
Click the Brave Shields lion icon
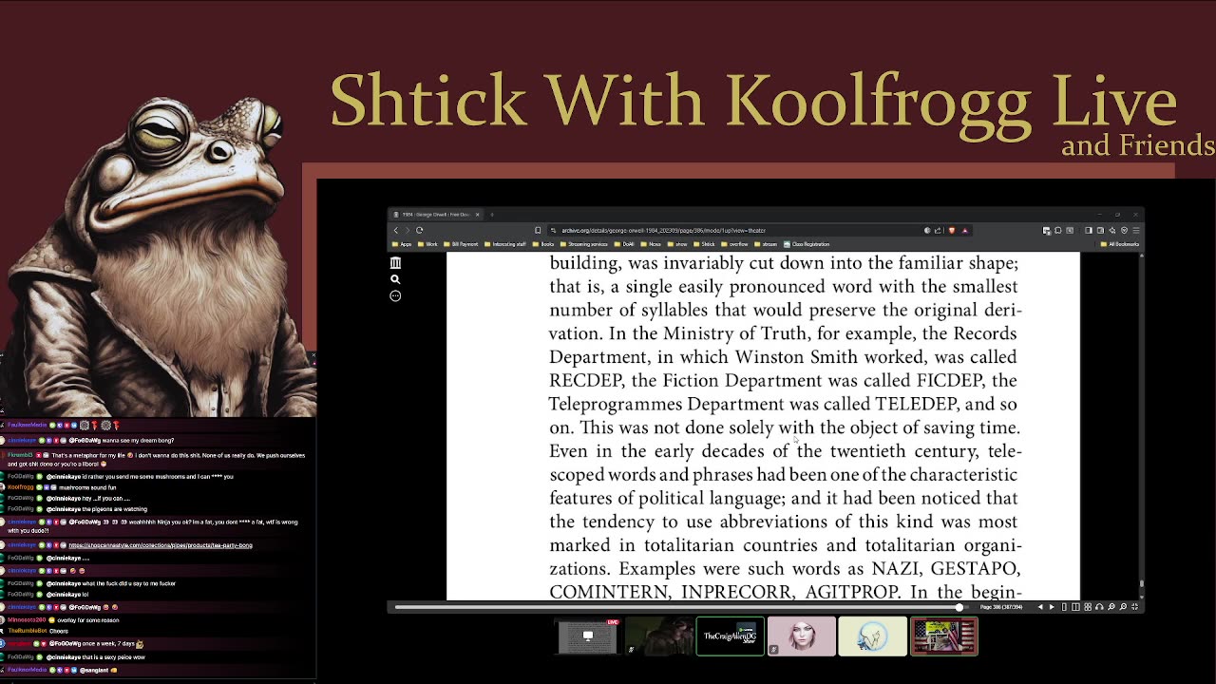click(x=952, y=230)
